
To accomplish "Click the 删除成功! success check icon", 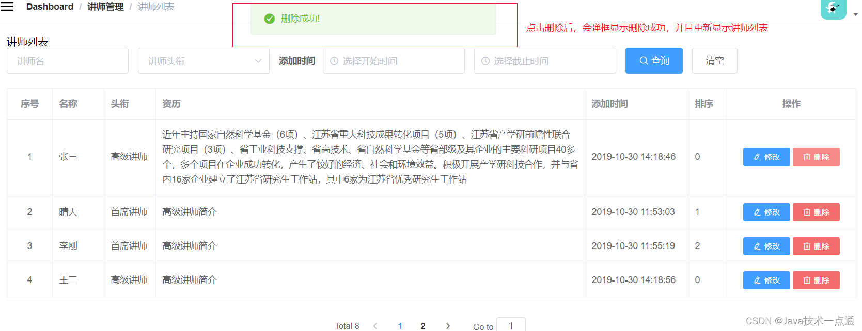I will (269, 19).
